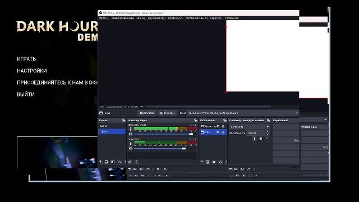
Task: Click the duration spinner arrows
Action: click(x=268, y=133)
